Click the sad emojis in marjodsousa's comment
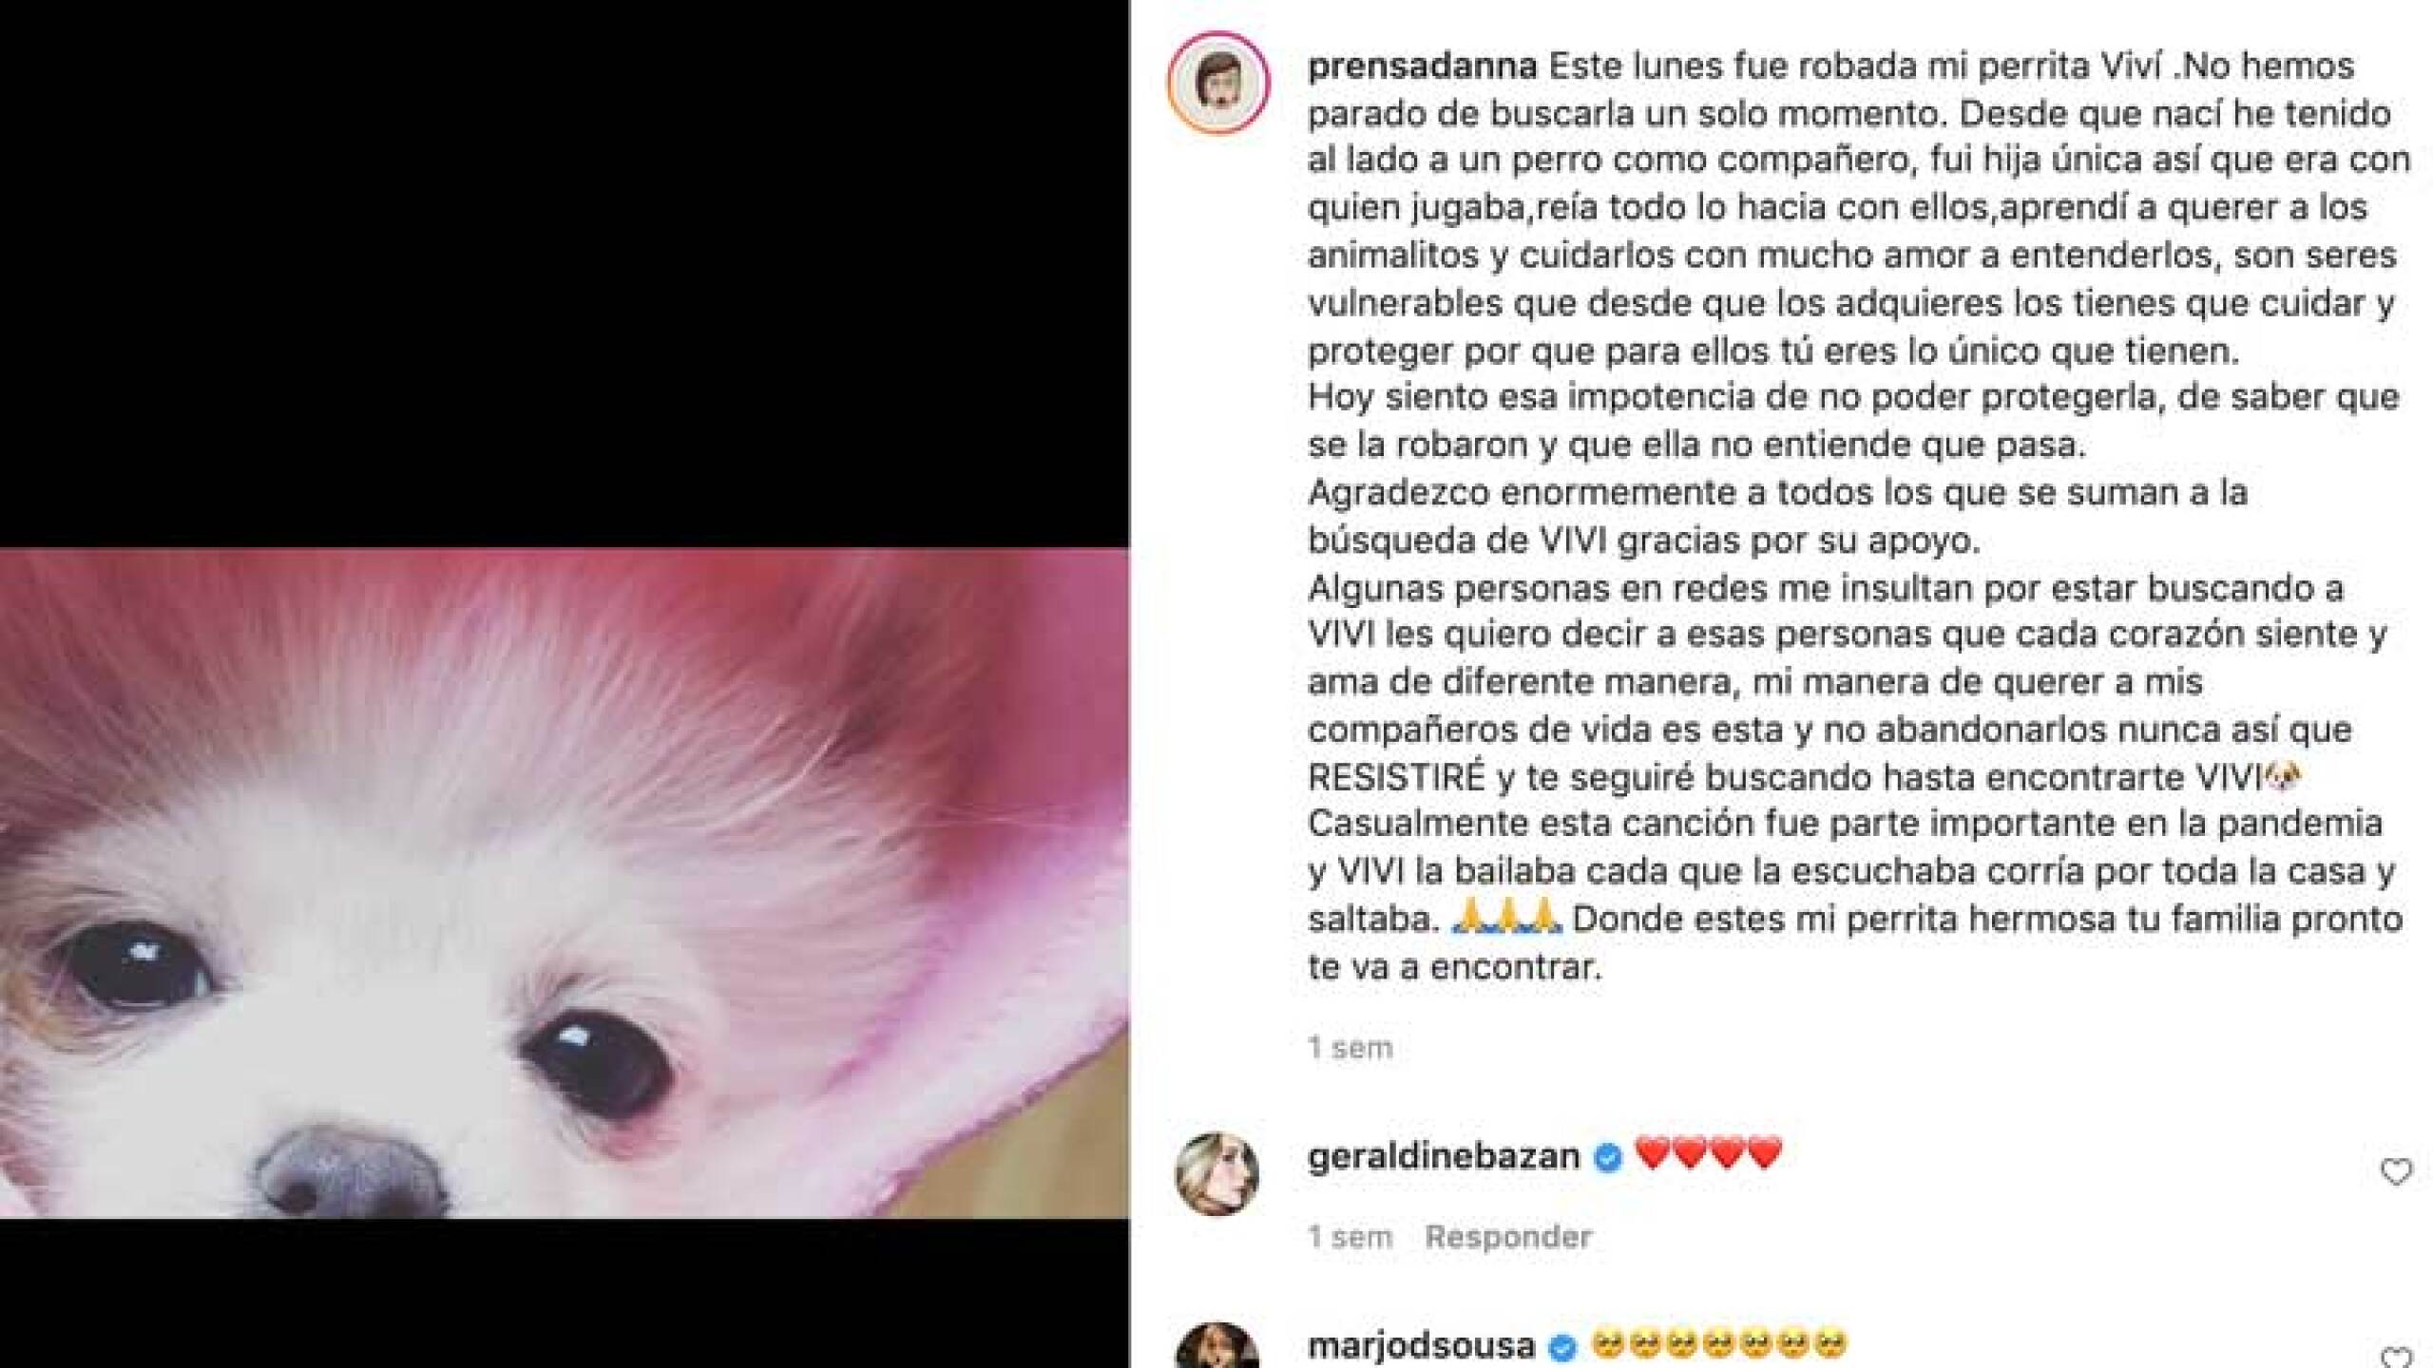Image resolution: width=2433 pixels, height=1368 pixels. pos(1717,1344)
